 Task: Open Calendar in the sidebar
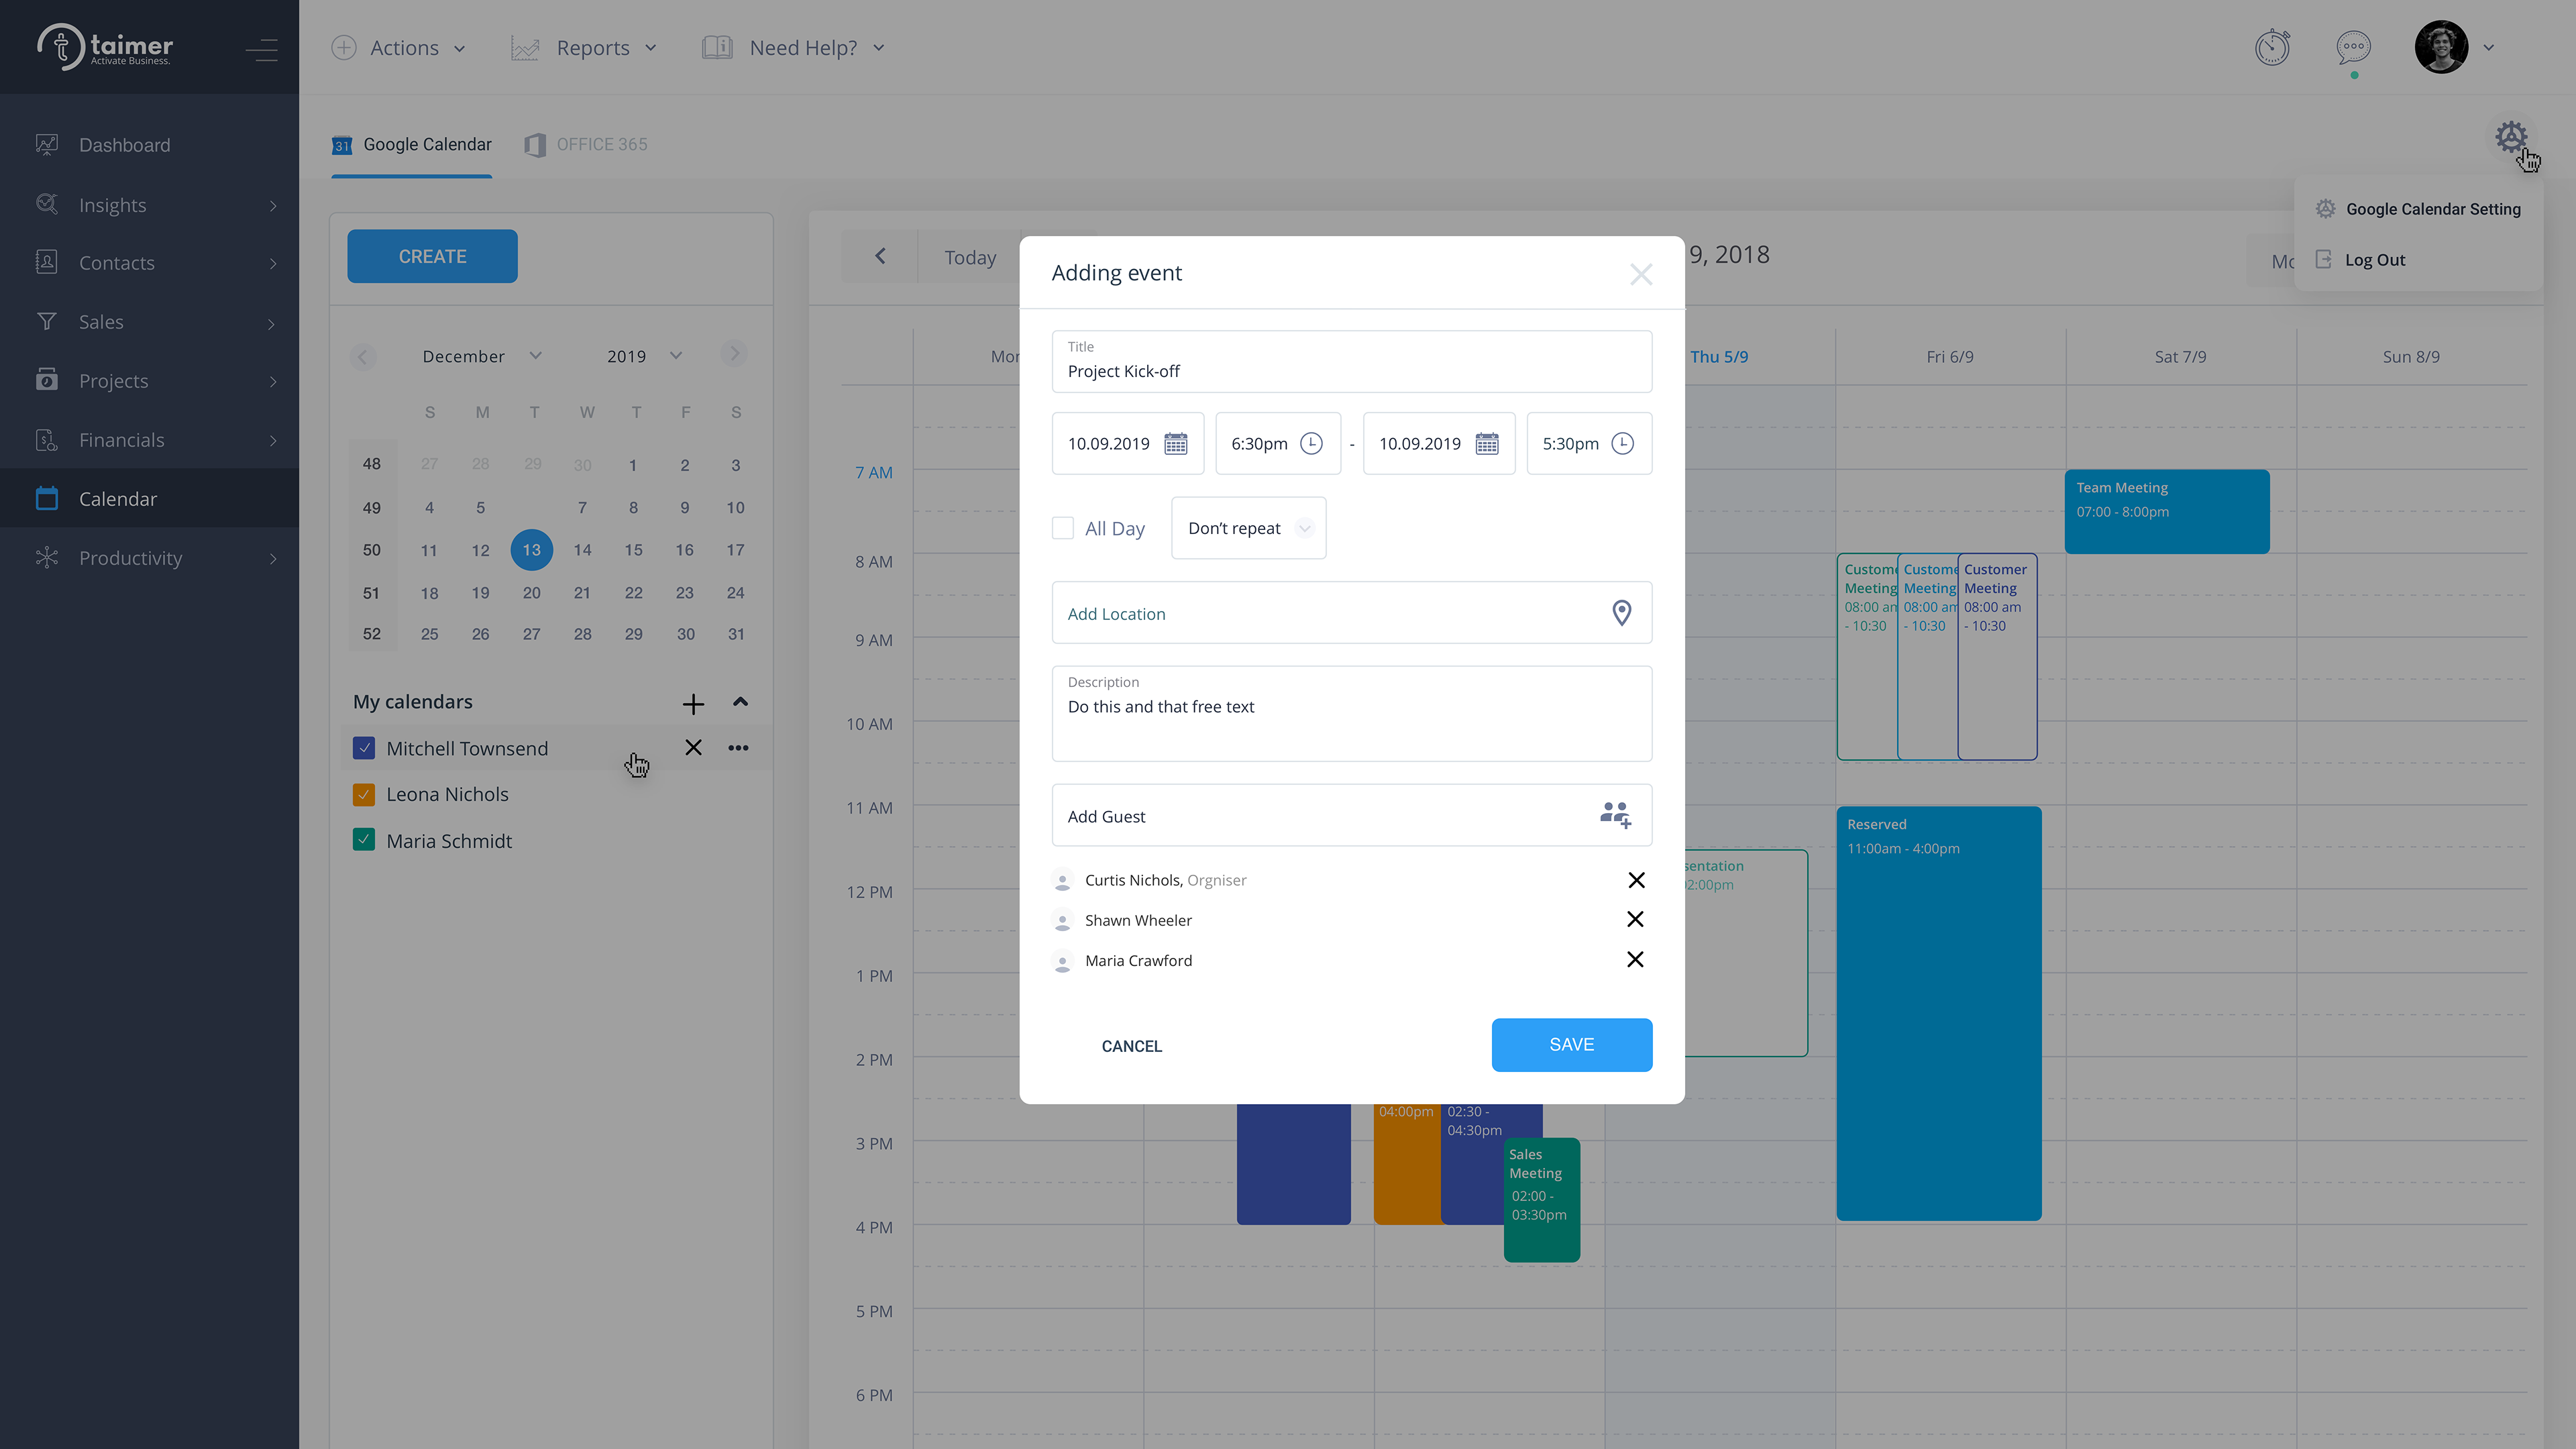(x=149, y=498)
